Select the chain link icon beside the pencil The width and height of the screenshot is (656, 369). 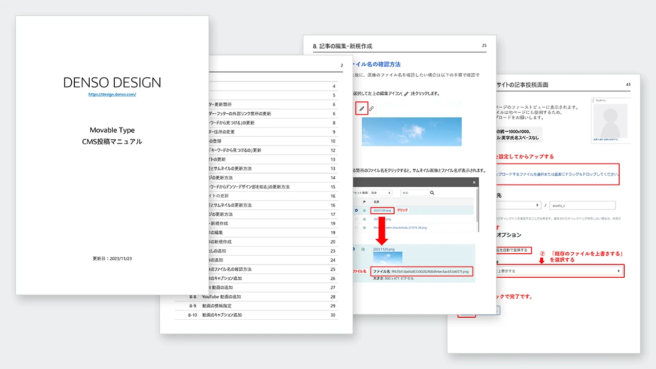372,109
